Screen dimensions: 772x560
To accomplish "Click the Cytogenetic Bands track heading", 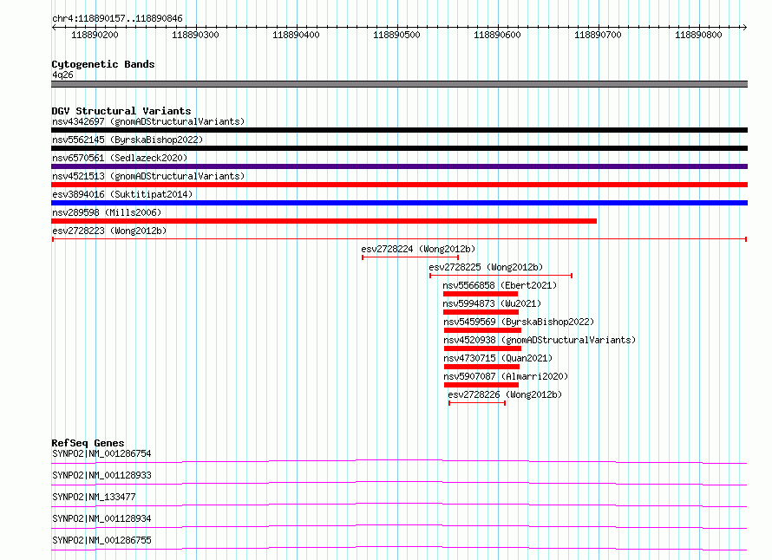I will pos(103,64).
